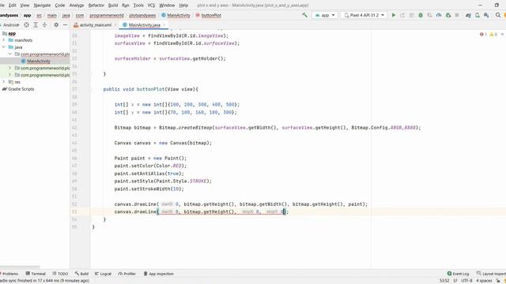
Task: Open the Build menu
Action: coord(113,6)
